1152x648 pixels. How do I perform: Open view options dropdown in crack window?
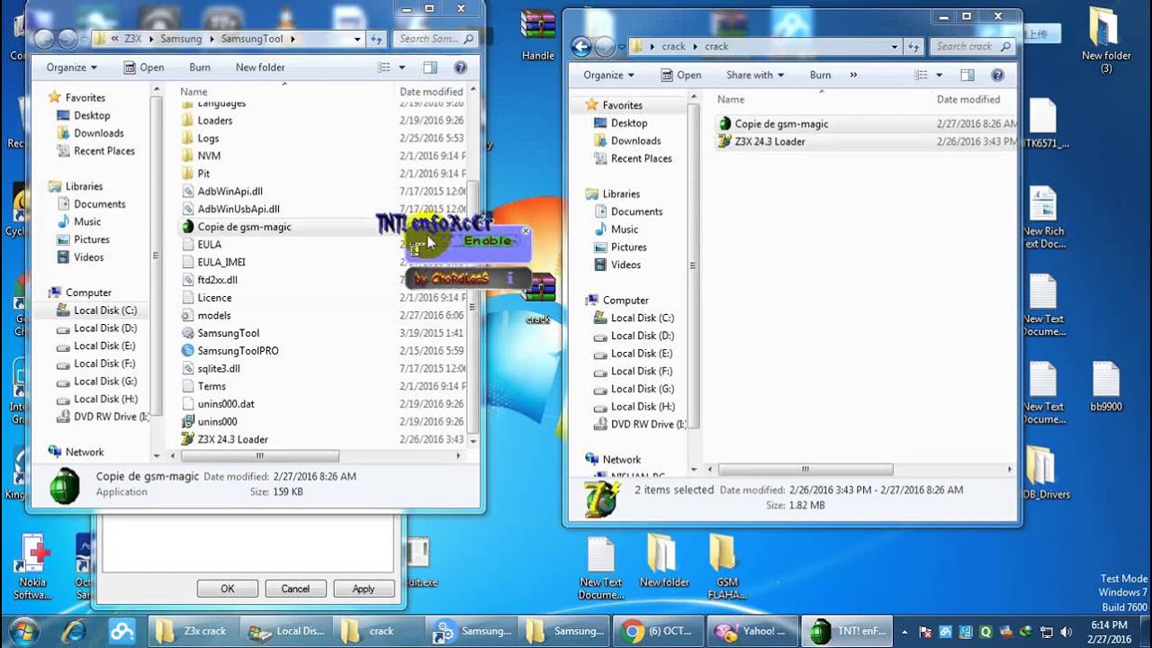tap(939, 76)
